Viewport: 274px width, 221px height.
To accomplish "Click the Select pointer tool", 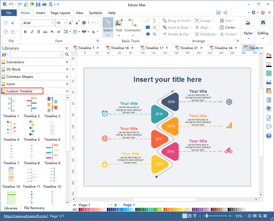I will coord(108,25).
